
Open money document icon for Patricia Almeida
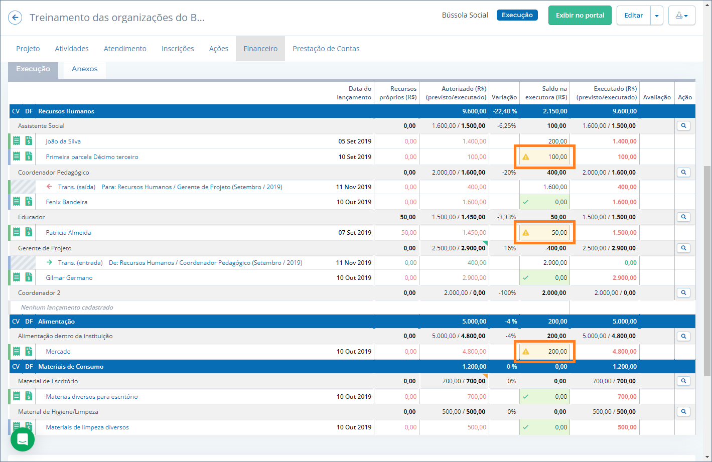click(x=29, y=232)
